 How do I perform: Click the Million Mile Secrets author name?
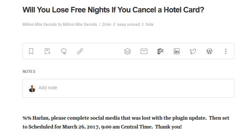tap(80, 25)
